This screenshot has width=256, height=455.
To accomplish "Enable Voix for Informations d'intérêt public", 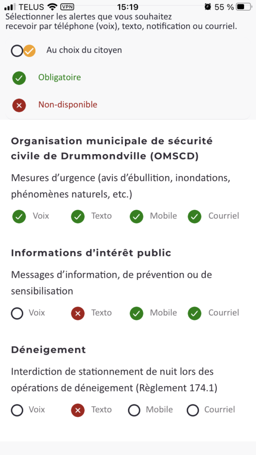I will pyautogui.click(x=17, y=313).
